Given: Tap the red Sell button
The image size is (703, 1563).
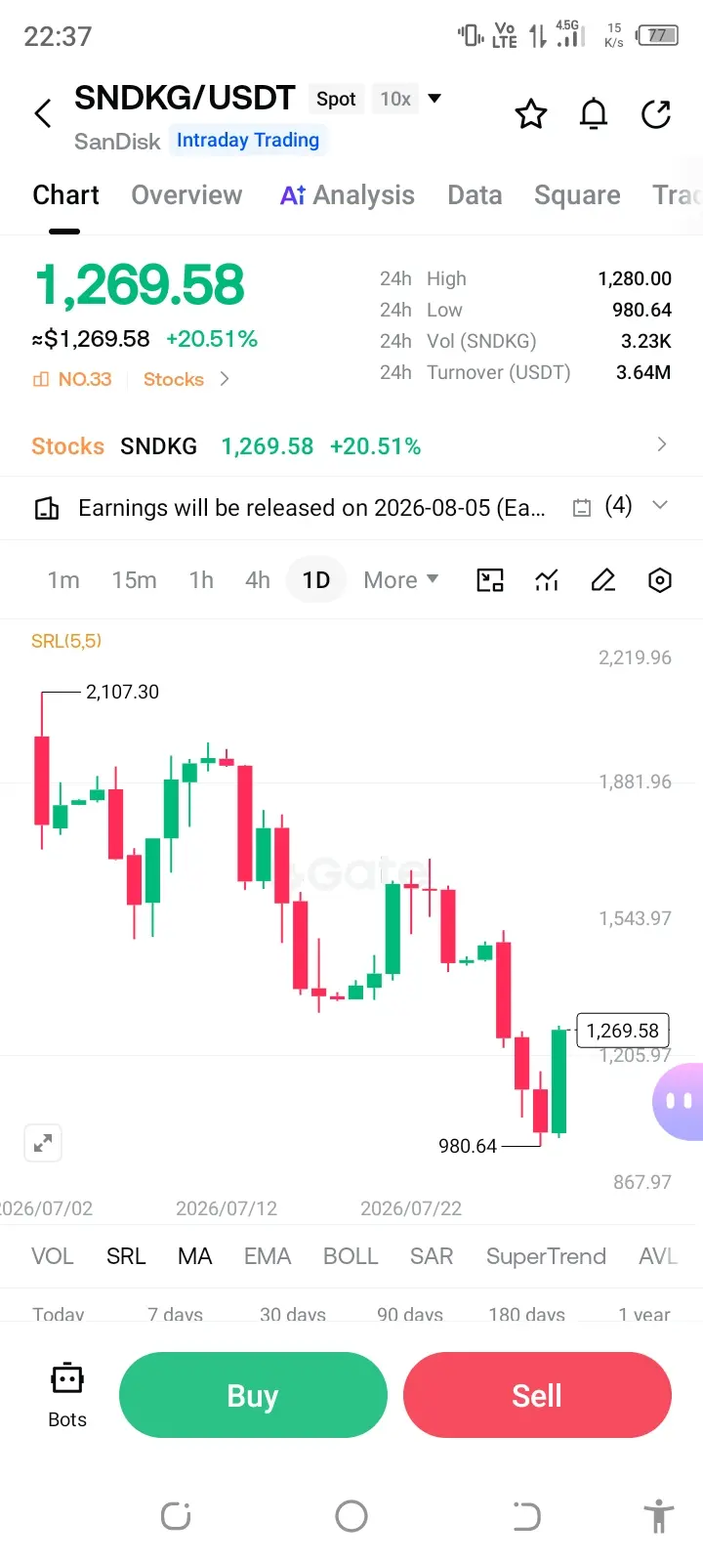Looking at the screenshot, I should point(537,1395).
